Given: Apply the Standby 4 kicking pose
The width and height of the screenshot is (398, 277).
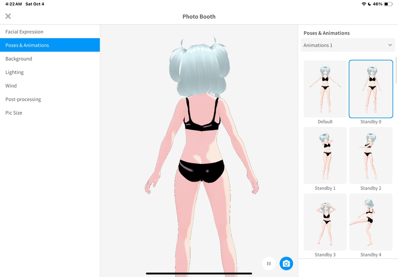Looking at the screenshot, I should tap(371, 222).
